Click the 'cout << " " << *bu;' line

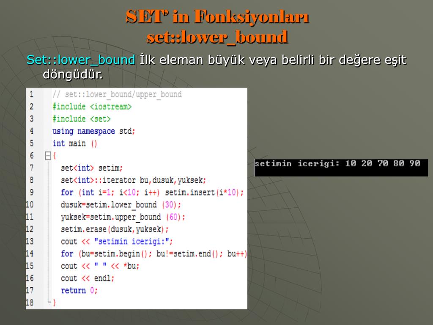coord(100,266)
